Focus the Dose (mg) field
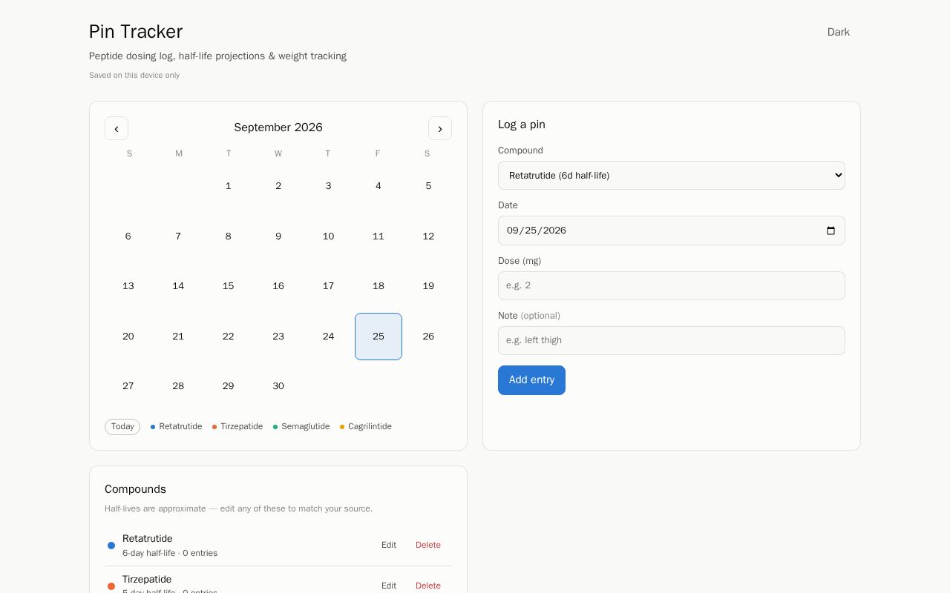This screenshot has height=593, width=950. click(672, 285)
